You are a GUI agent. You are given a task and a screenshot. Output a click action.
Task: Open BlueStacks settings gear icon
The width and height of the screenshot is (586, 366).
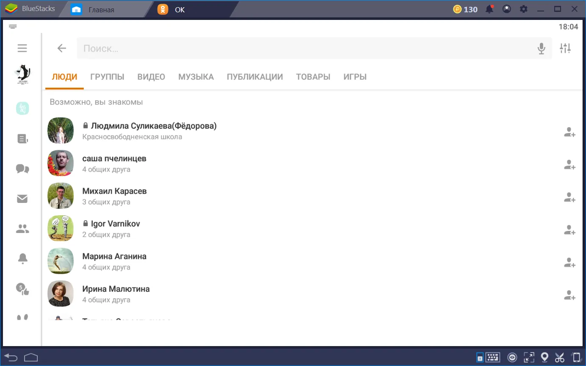pyautogui.click(x=524, y=9)
